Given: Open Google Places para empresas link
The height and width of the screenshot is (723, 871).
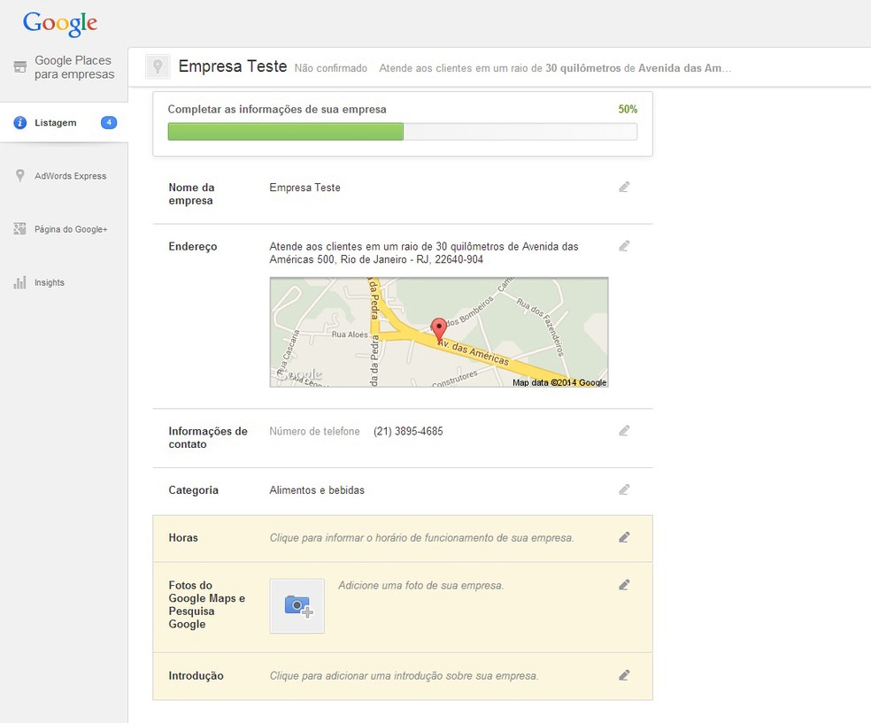Looking at the screenshot, I should pyautogui.click(x=74, y=67).
